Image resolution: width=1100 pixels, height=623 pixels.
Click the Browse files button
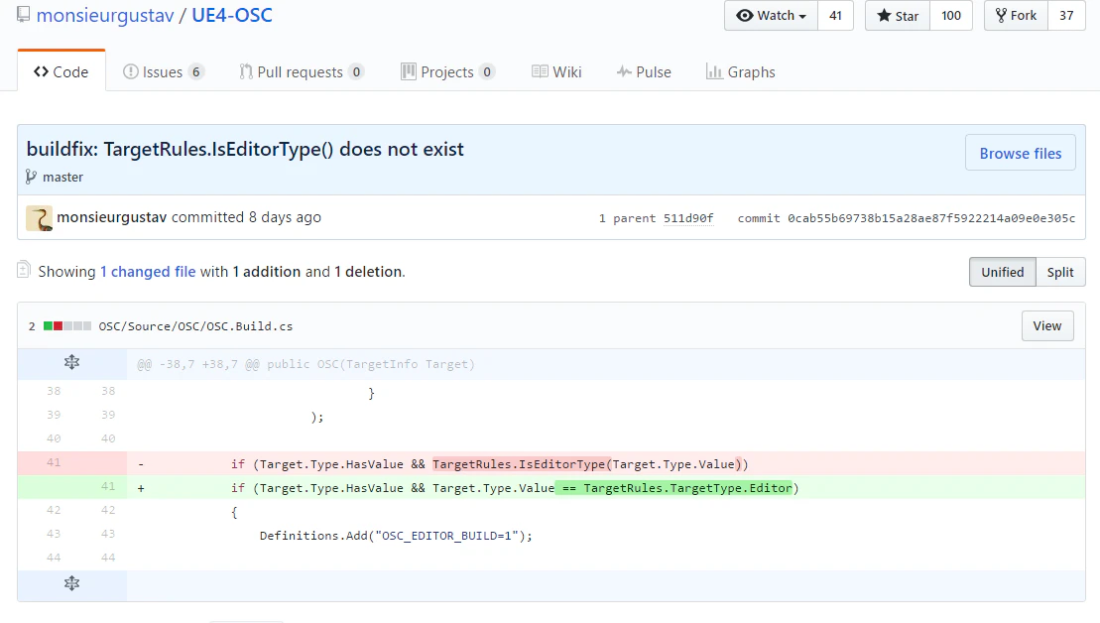[x=1020, y=153]
